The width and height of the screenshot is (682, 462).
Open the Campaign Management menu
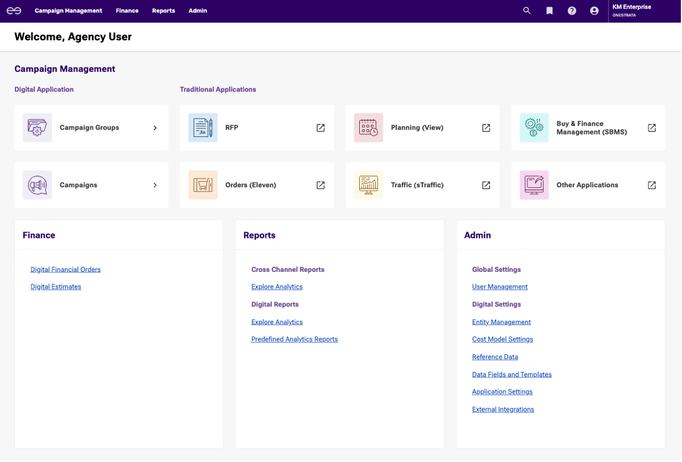tap(68, 11)
